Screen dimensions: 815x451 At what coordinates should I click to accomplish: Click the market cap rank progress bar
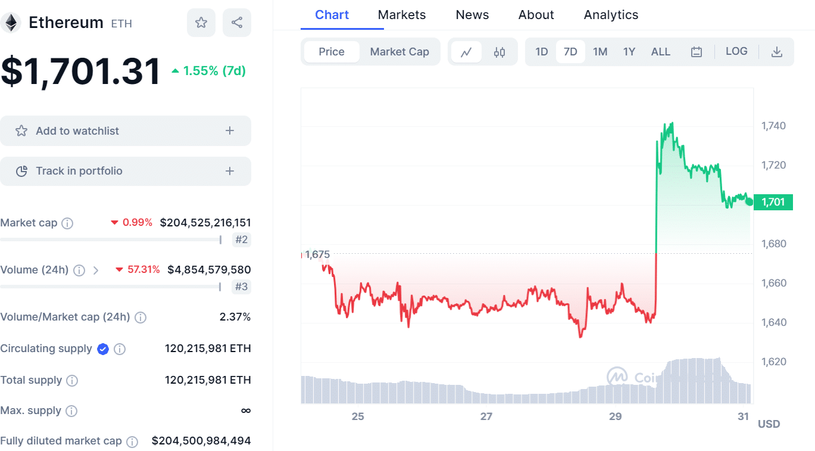(x=111, y=240)
